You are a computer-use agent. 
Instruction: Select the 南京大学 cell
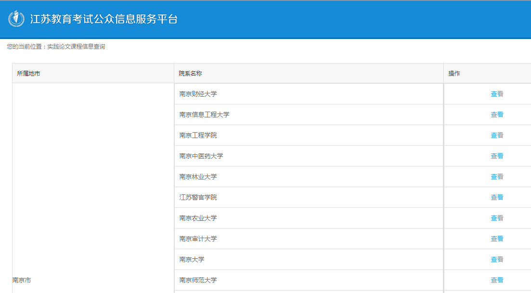[309, 259]
